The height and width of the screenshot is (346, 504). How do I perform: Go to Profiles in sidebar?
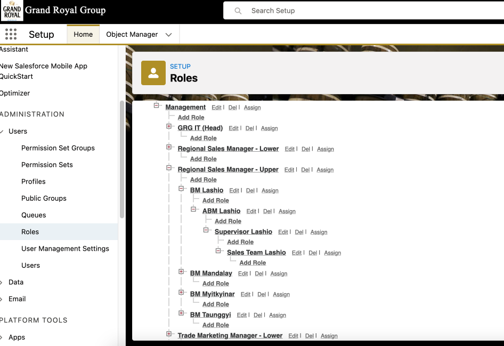pyautogui.click(x=34, y=182)
